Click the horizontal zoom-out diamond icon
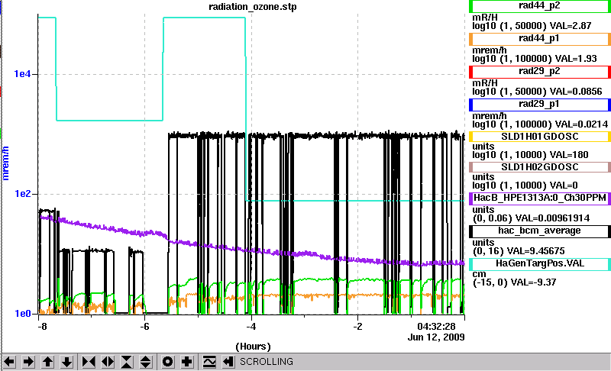The height and width of the screenshot is (371, 611). click(x=108, y=362)
